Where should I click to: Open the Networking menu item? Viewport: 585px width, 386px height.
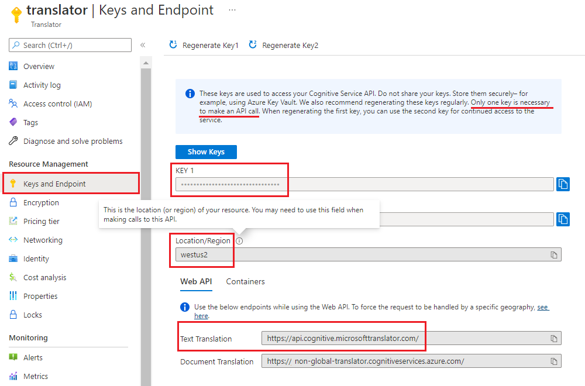tap(43, 240)
